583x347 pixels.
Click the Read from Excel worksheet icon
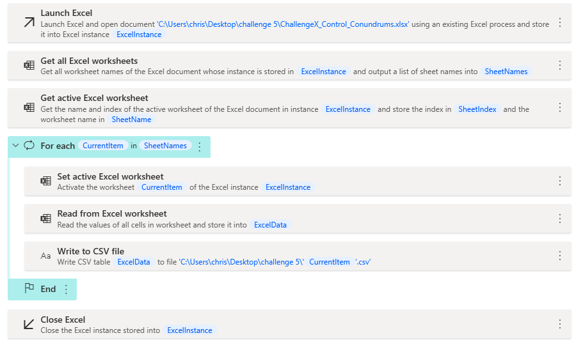[x=45, y=219]
